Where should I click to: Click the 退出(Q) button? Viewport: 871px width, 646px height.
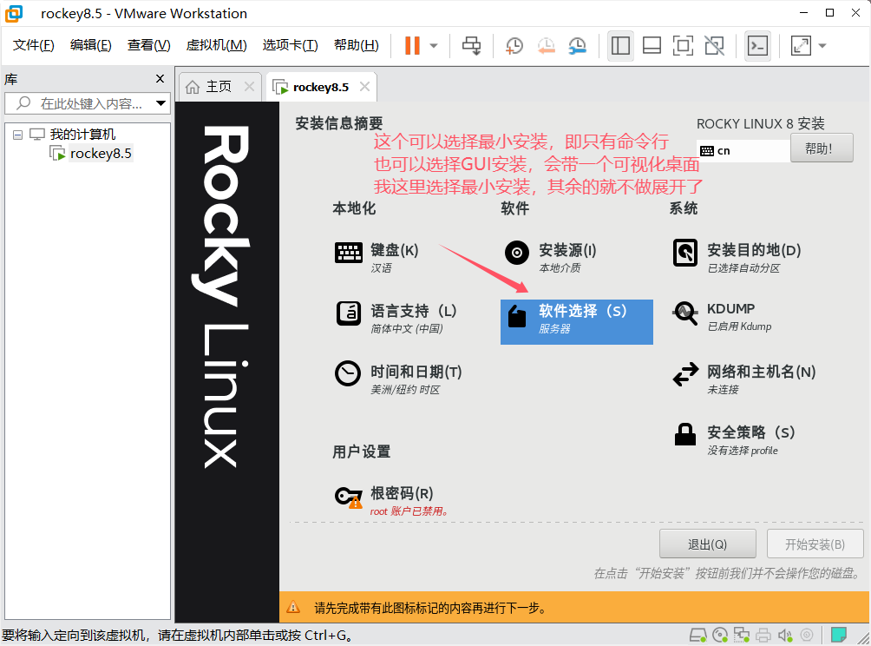point(707,544)
